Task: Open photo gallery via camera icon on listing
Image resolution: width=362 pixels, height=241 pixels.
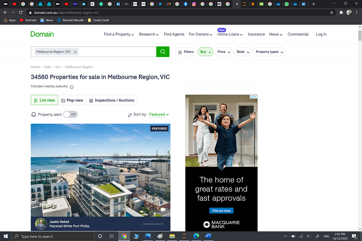Action: [163, 209]
